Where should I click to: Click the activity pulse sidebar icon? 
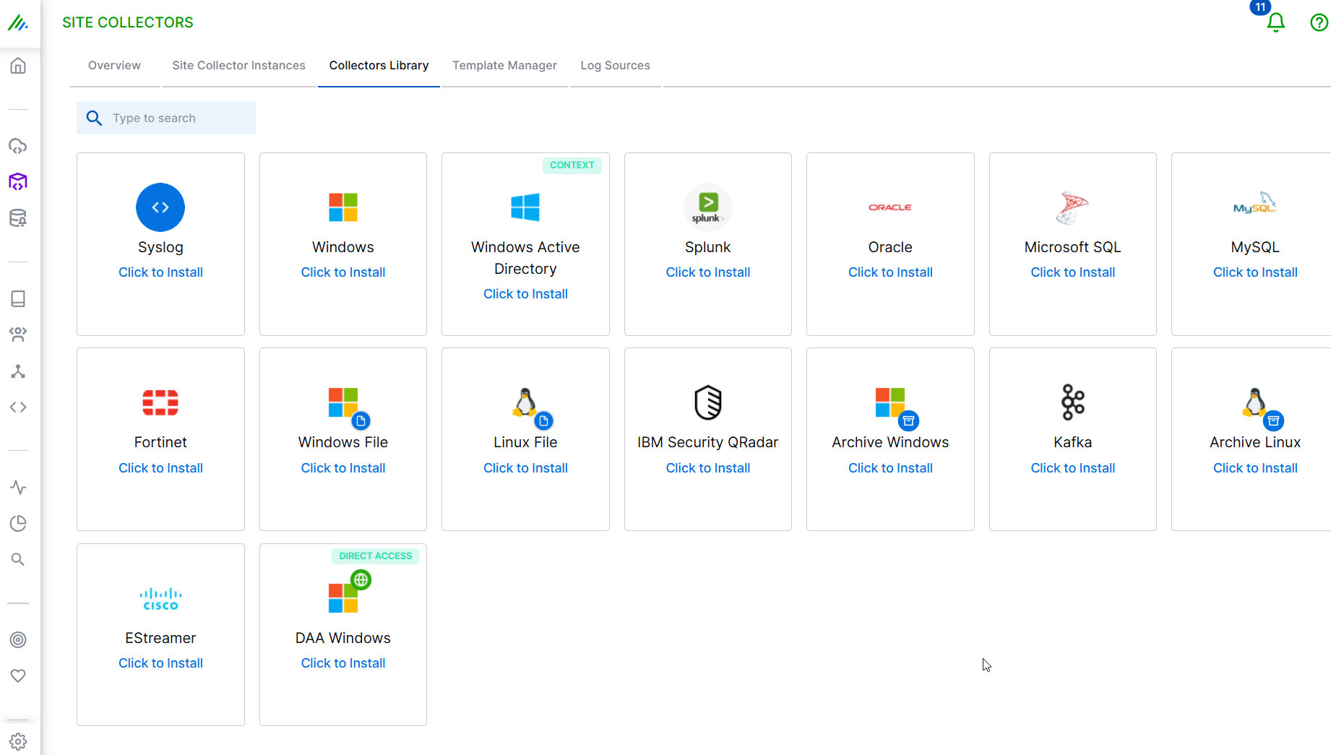click(18, 487)
